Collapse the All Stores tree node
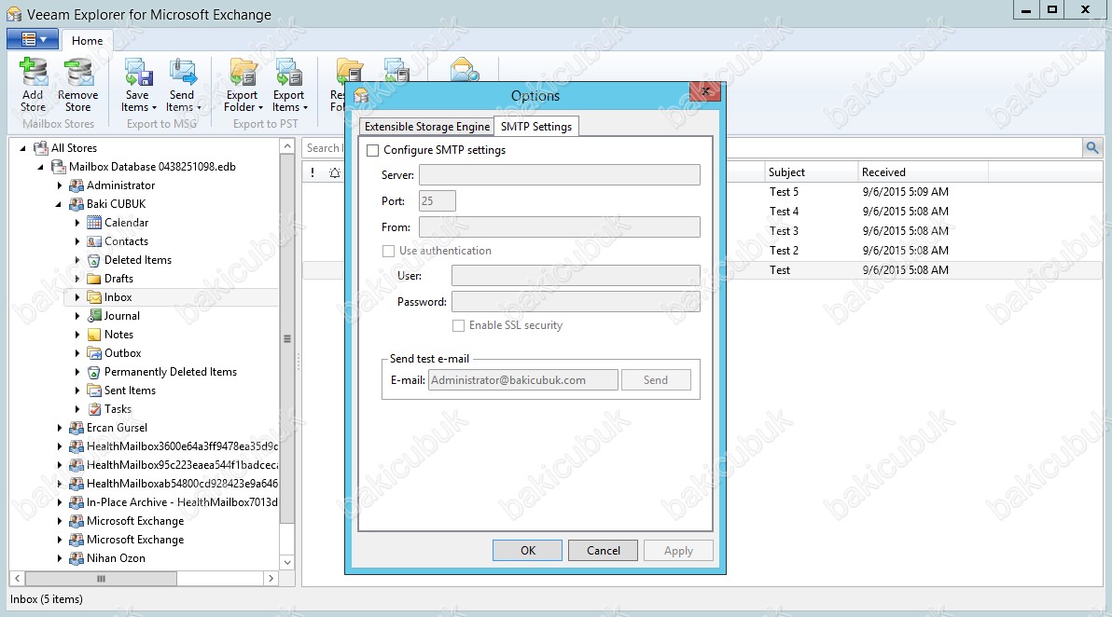1112x617 pixels. 22,148
